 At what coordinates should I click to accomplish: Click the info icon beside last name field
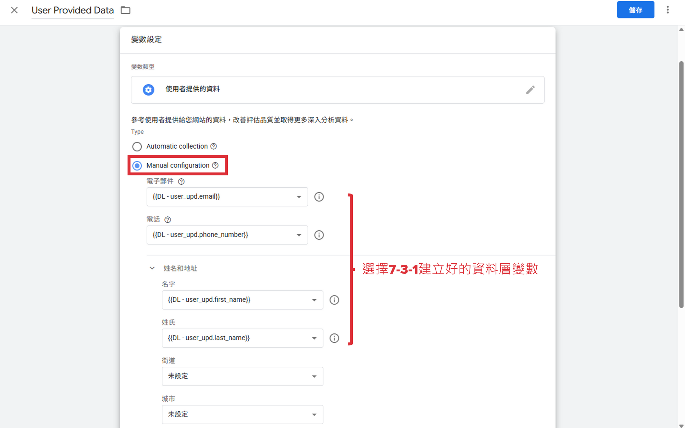(x=334, y=338)
